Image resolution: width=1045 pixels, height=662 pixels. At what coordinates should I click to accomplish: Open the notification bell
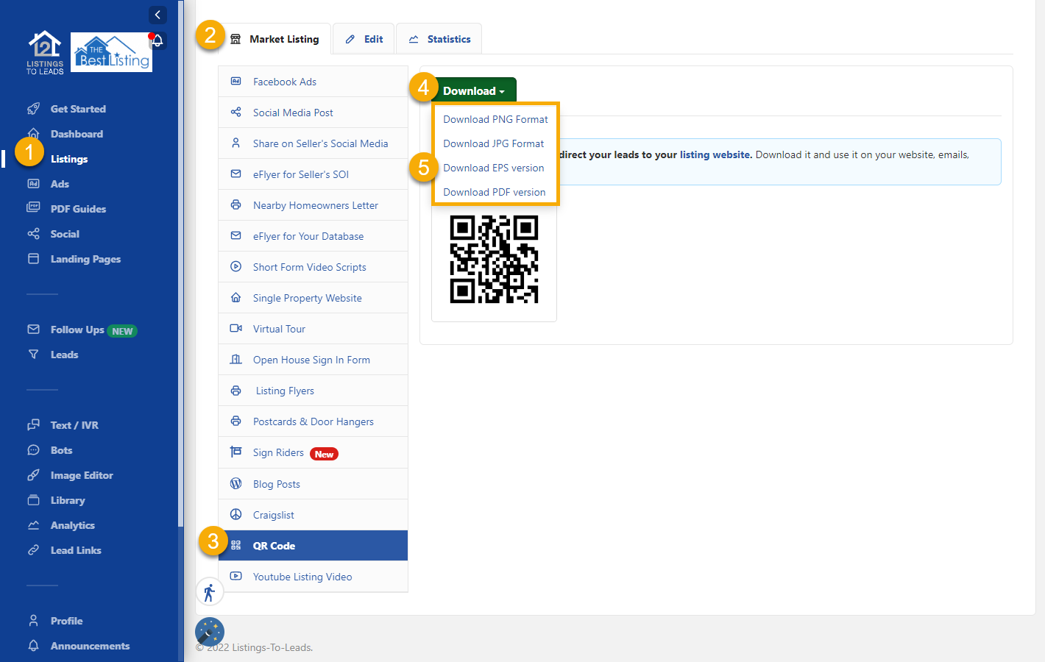[x=157, y=41]
